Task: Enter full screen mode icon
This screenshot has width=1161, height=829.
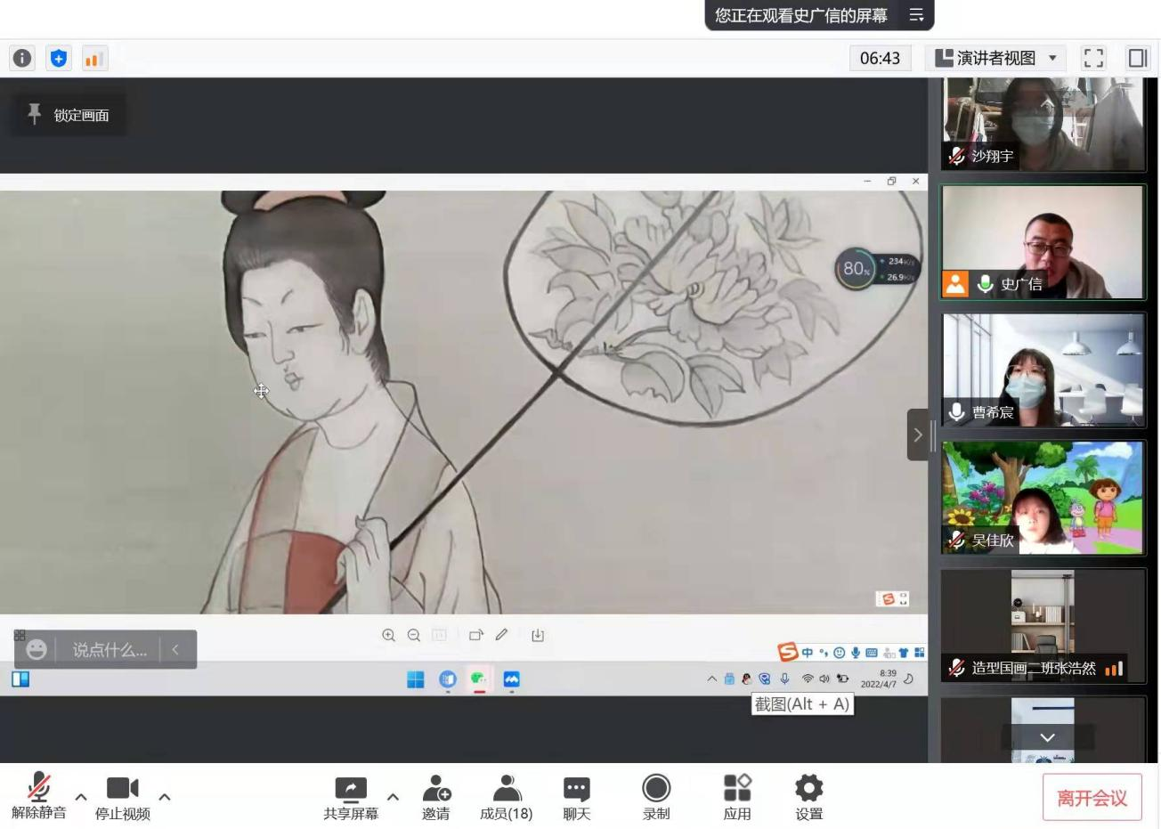Action: (1093, 59)
